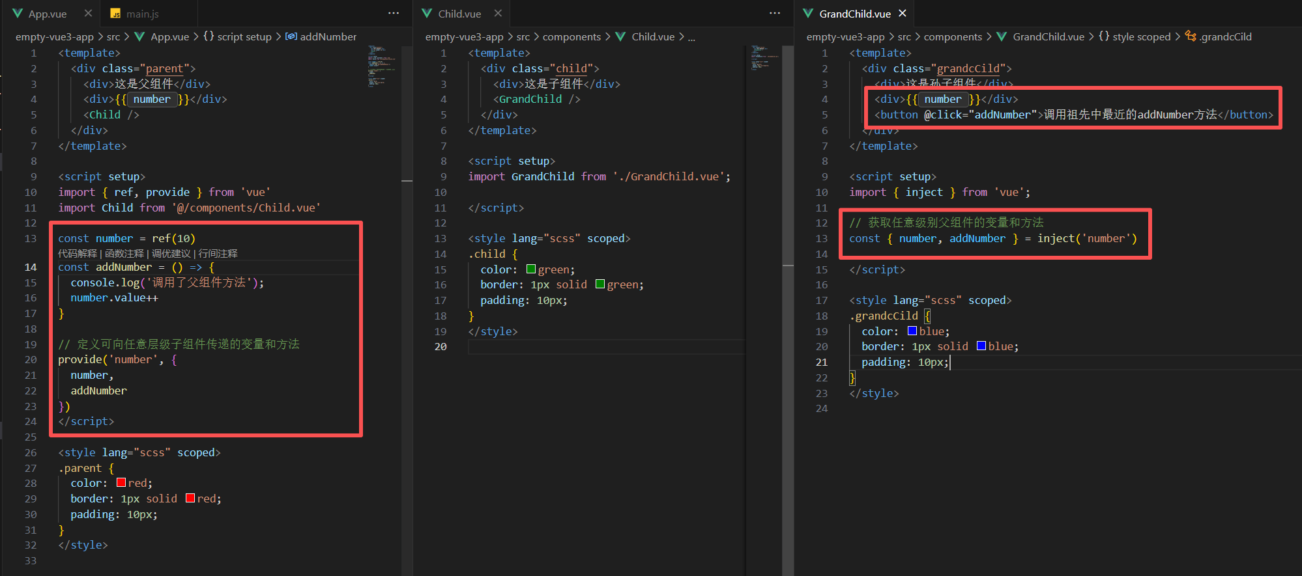Click the inject('number') call in GrandChild.vue
1302x576 pixels.
pos(1087,238)
